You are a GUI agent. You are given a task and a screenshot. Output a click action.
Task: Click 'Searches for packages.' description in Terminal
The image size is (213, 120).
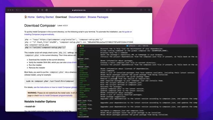(x=111, y=87)
